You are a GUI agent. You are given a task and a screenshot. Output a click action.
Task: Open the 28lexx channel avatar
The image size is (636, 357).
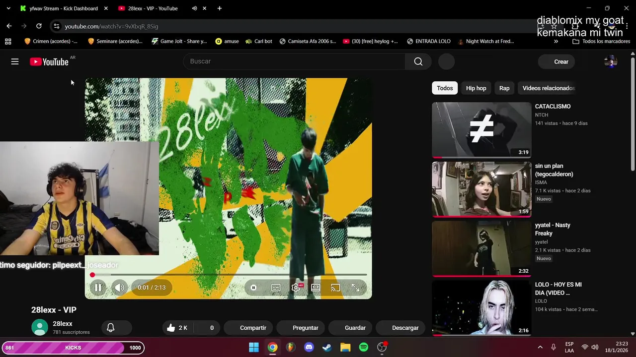40,328
